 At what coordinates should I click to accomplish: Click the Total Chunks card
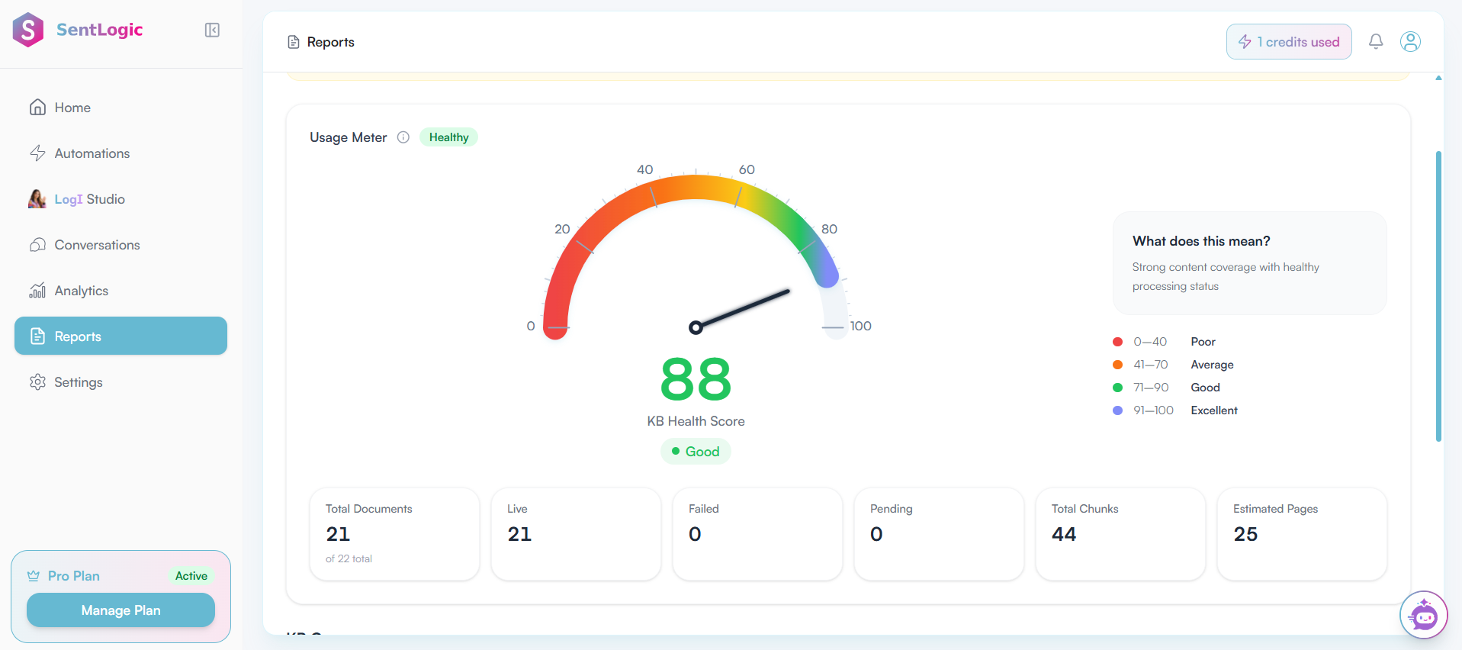coord(1120,534)
